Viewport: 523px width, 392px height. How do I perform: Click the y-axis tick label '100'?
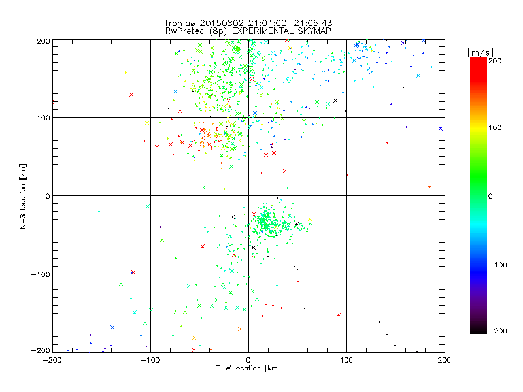(x=43, y=118)
